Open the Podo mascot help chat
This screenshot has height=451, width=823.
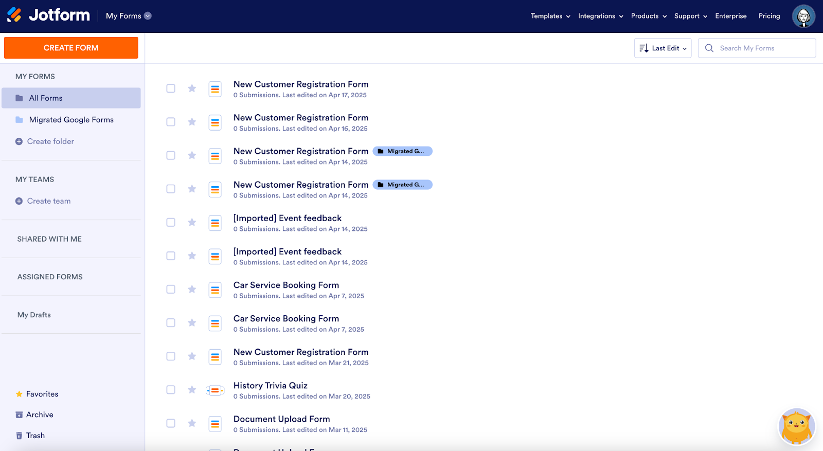(796, 426)
